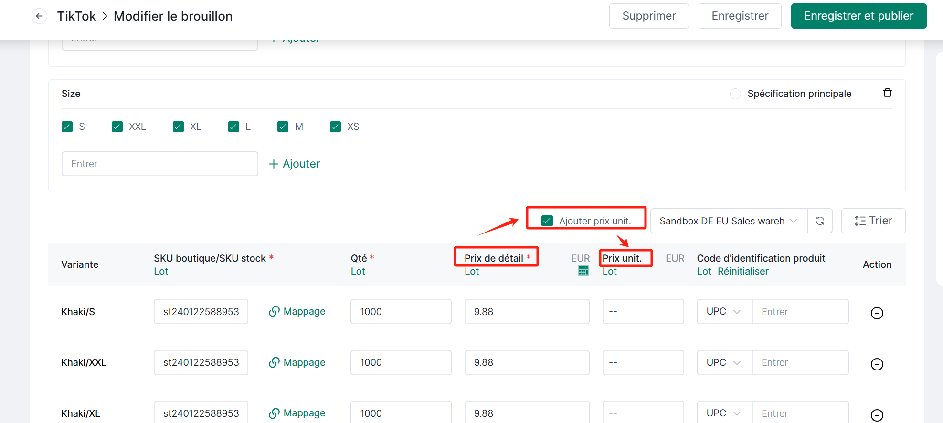This screenshot has width=943, height=423.
Task: Remove the Khaki/S variant row
Action: [x=877, y=313]
